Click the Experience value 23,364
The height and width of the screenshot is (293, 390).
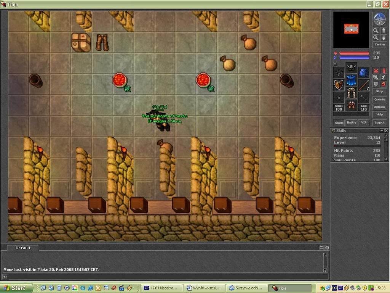point(374,138)
